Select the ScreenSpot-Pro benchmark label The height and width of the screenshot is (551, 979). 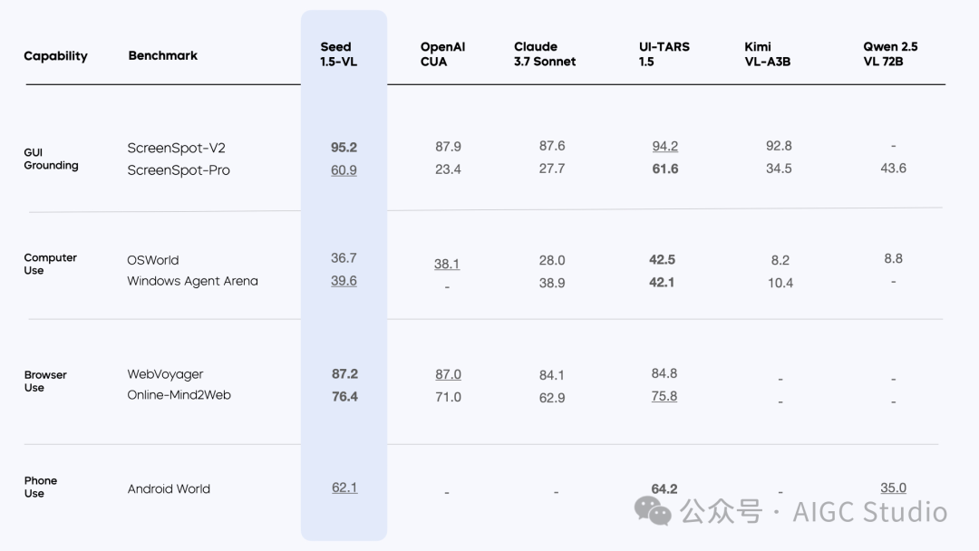point(179,170)
